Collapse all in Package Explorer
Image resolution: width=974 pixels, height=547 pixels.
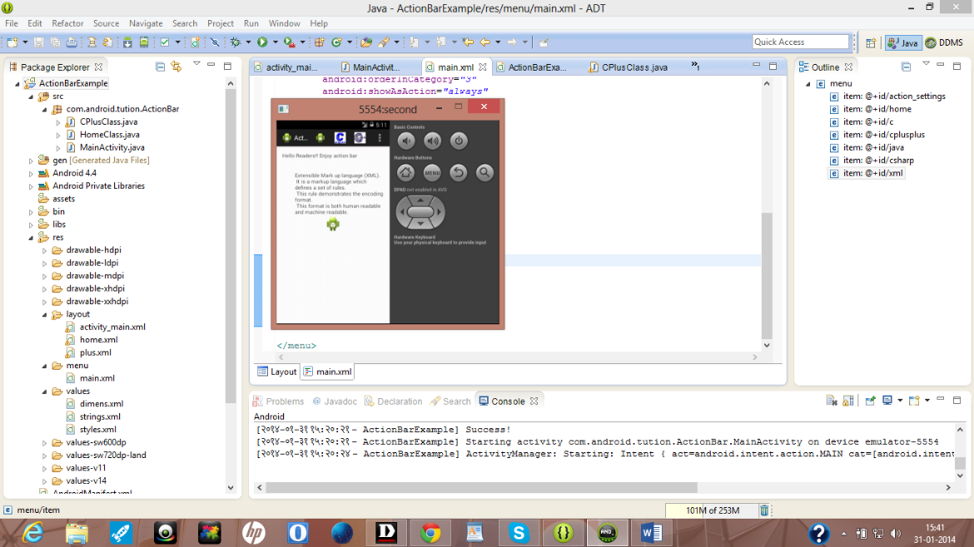pos(160,67)
